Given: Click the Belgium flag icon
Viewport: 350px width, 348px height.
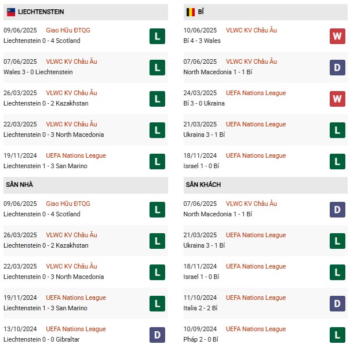Looking at the screenshot, I should [x=190, y=12].
